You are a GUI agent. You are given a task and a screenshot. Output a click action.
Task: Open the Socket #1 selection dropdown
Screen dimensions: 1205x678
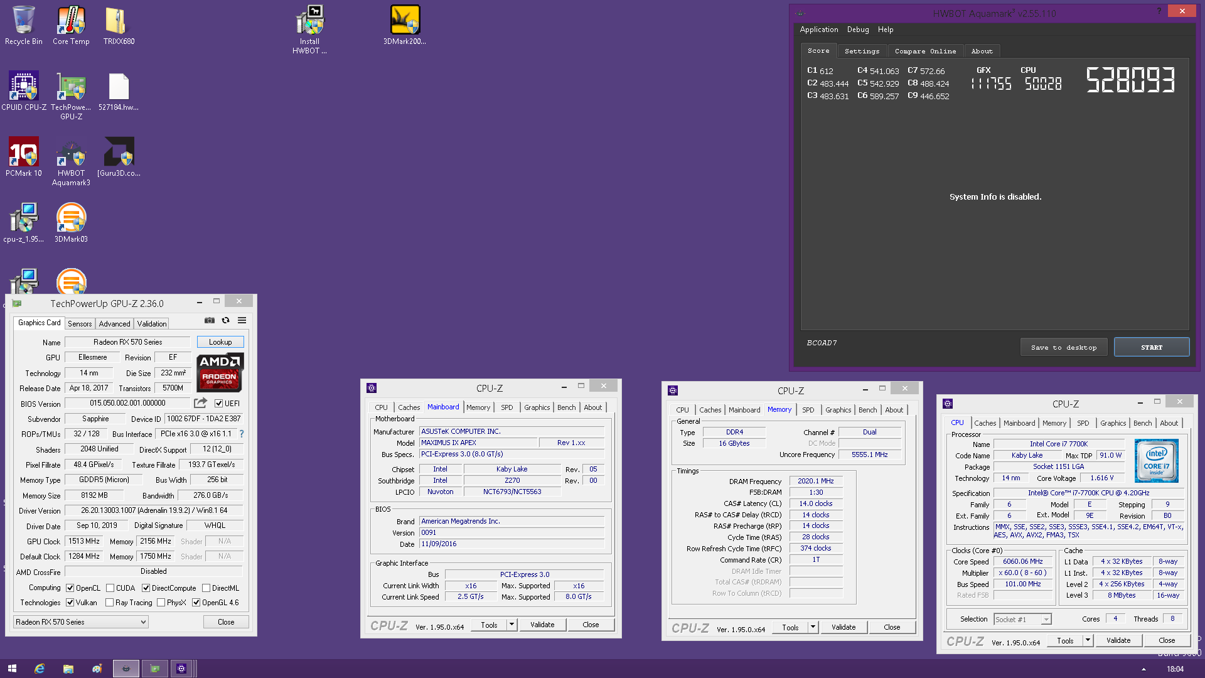click(x=1022, y=620)
